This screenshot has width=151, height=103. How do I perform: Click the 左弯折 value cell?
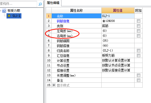tap(118, 31)
